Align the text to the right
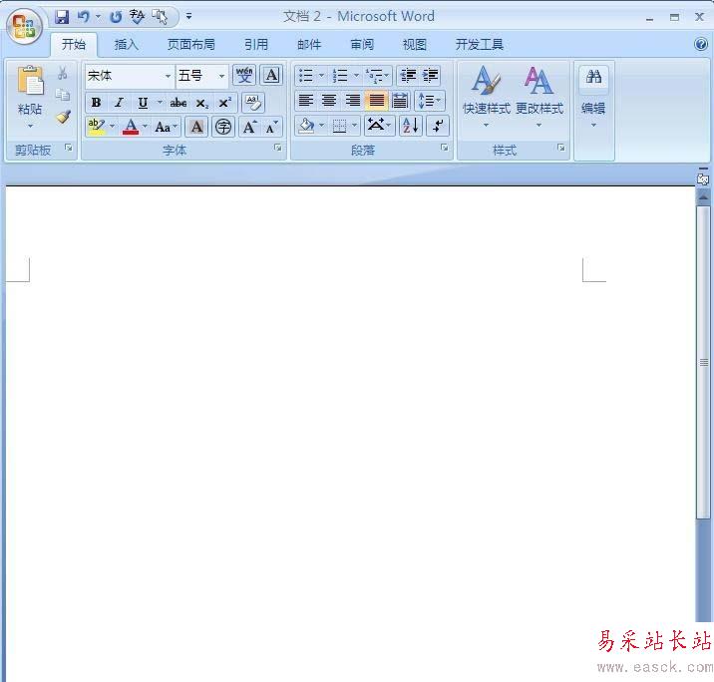This screenshot has height=682, width=714. pos(353,101)
